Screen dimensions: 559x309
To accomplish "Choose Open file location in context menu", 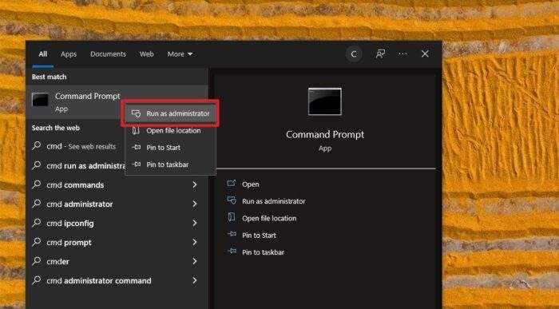I will tap(170, 130).
